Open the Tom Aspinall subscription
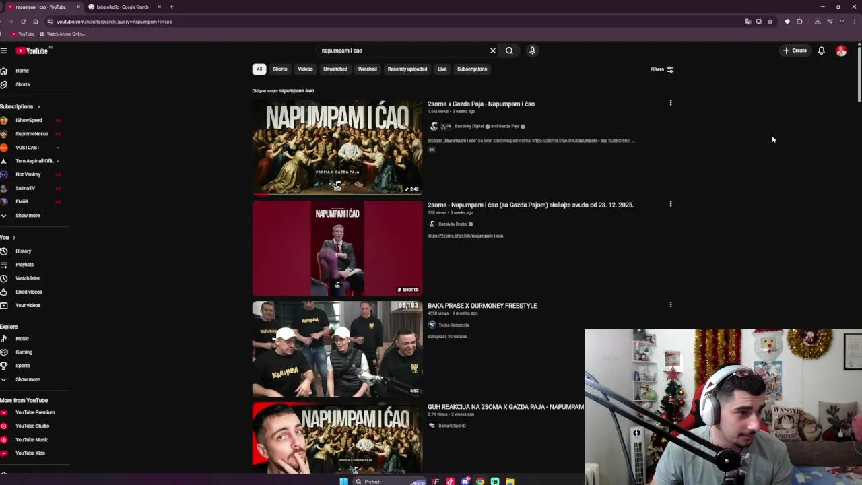The width and height of the screenshot is (862, 485). (34, 161)
